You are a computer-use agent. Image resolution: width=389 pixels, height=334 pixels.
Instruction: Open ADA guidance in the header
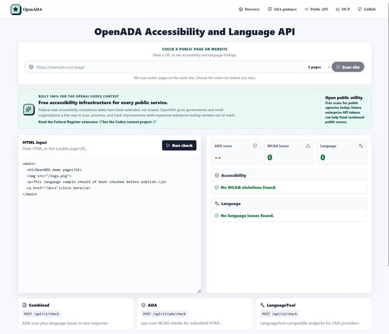pos(282,9)
